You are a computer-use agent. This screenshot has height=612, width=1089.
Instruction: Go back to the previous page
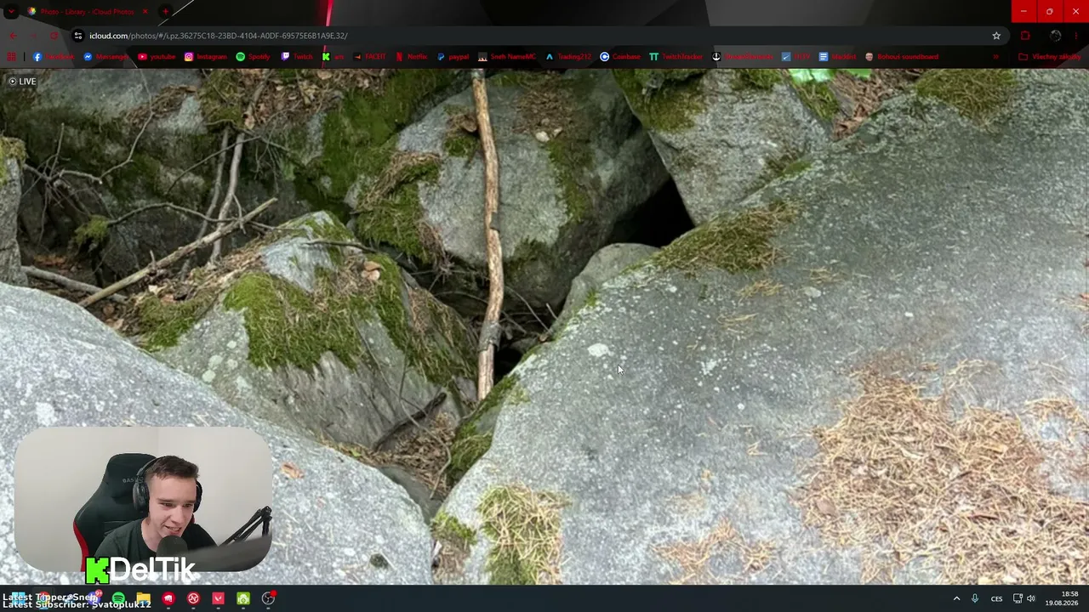13,36
